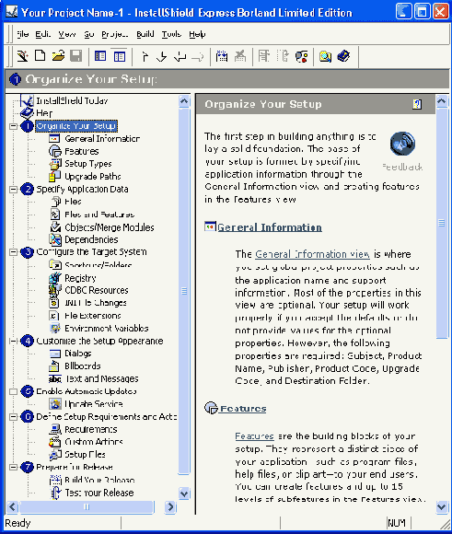The height and width of the screenshot is (534, 452).
Task: Follow the inline Features link in paragraph
Action: point(254,436)
